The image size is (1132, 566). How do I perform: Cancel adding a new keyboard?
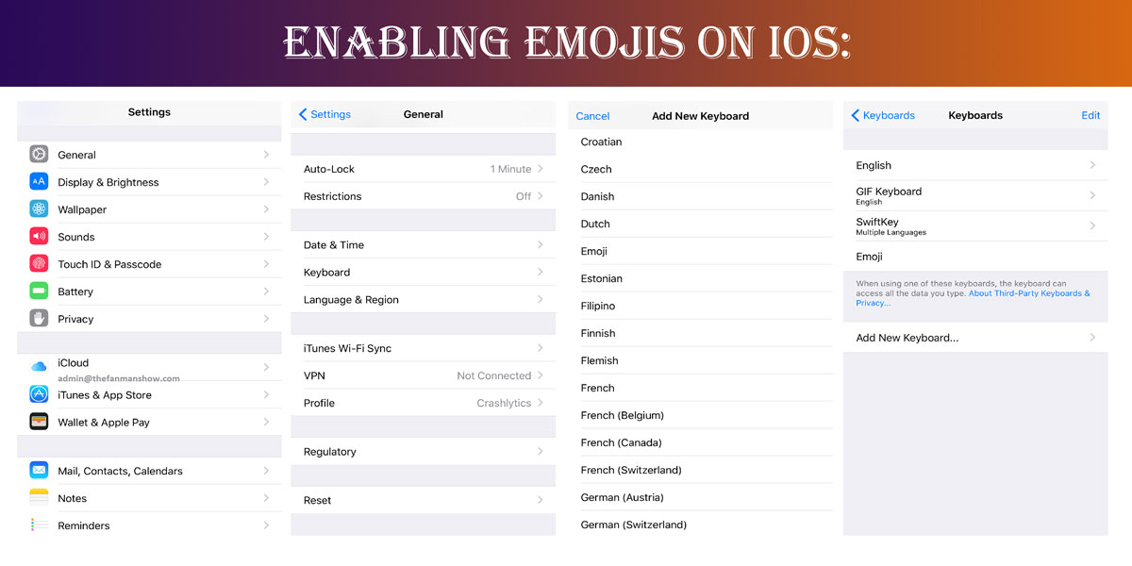pos(592,116)
